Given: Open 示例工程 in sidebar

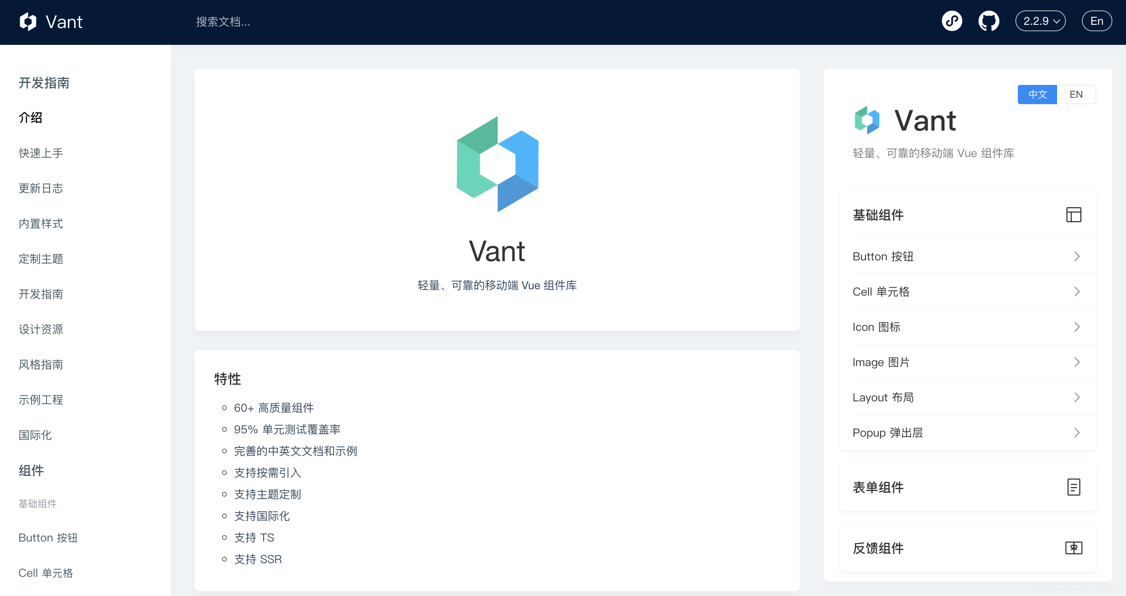Looking at the screenshot, I should point(40,400).
